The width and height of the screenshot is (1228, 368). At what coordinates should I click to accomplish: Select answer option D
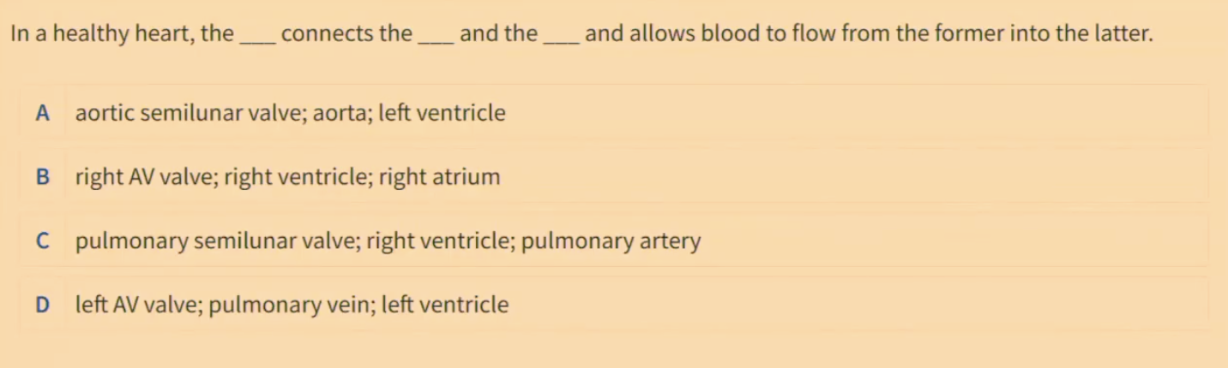[614, 305]
